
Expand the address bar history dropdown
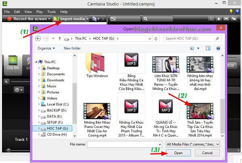click(150, 39)
